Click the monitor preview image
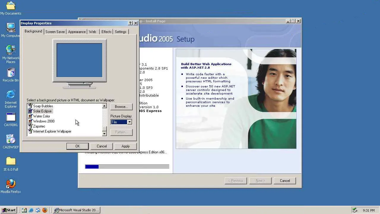Image resolution: width=380 pixels, height=214 pixels. coord(80,60)
